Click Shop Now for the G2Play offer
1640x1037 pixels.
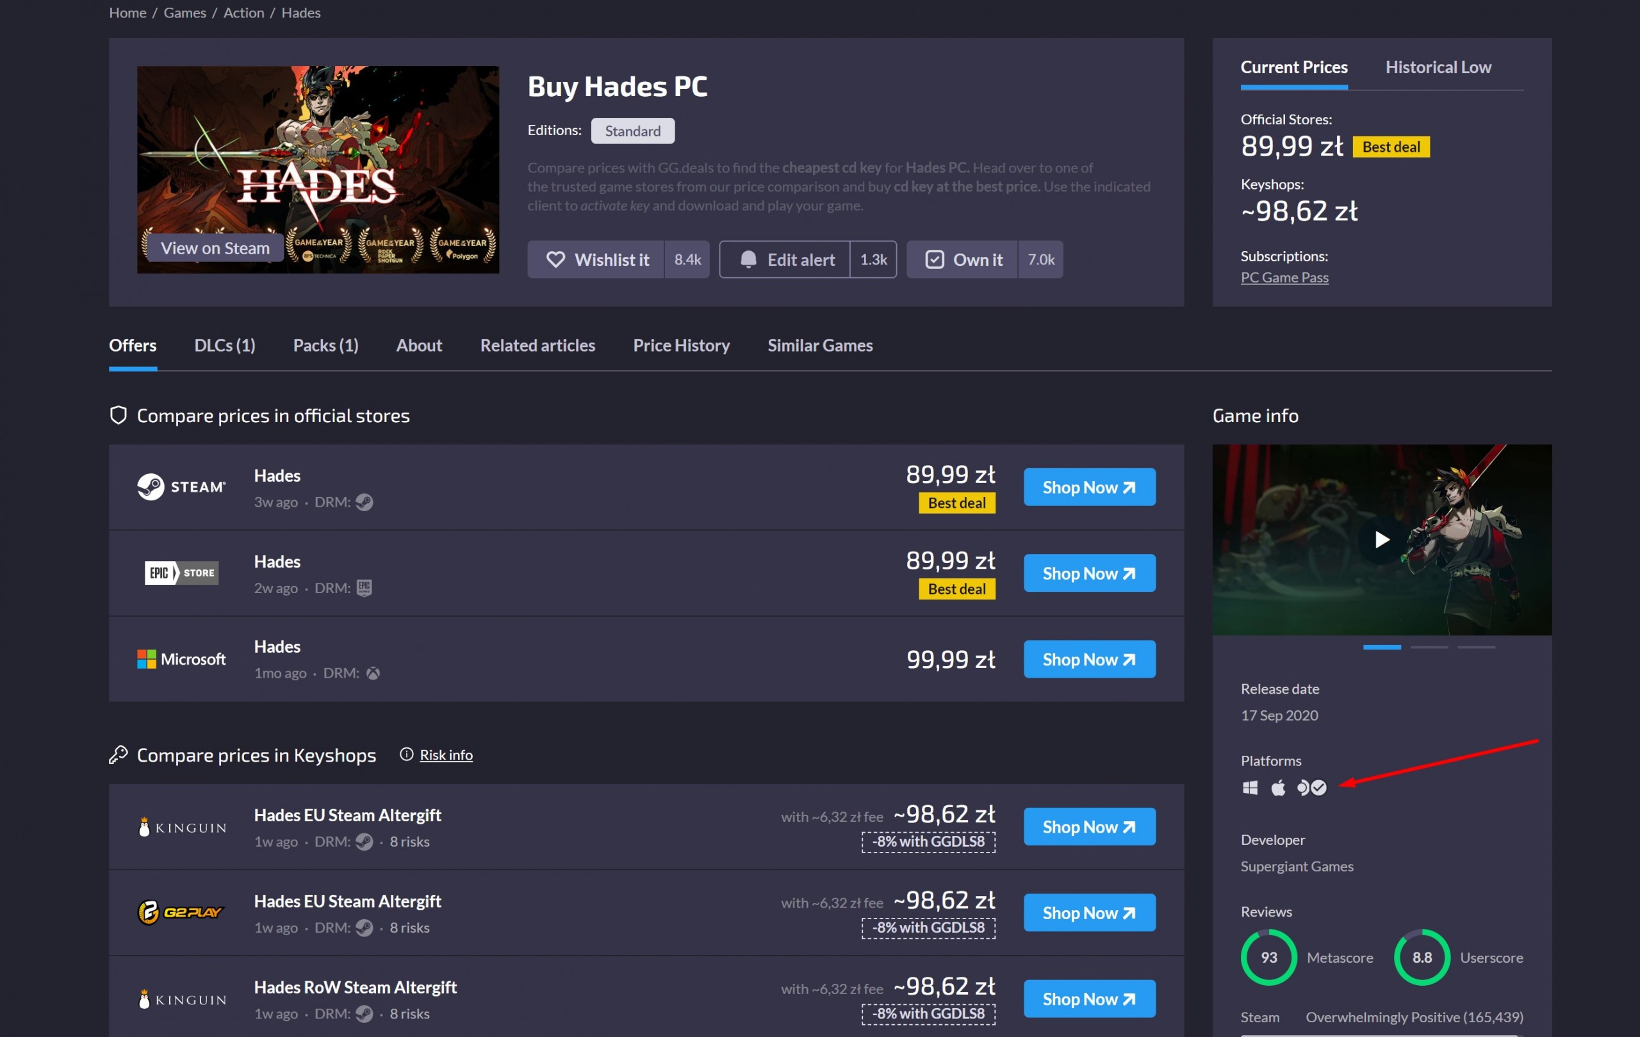(x=1089, y=912)
